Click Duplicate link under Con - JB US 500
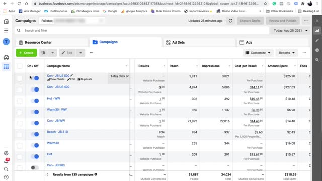322x181 pixels. pyautogui.click(x=85, y=79)
